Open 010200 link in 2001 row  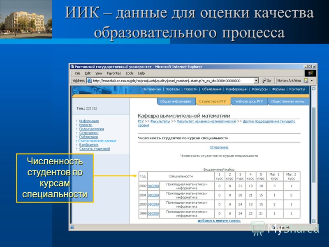click(153, 195)
